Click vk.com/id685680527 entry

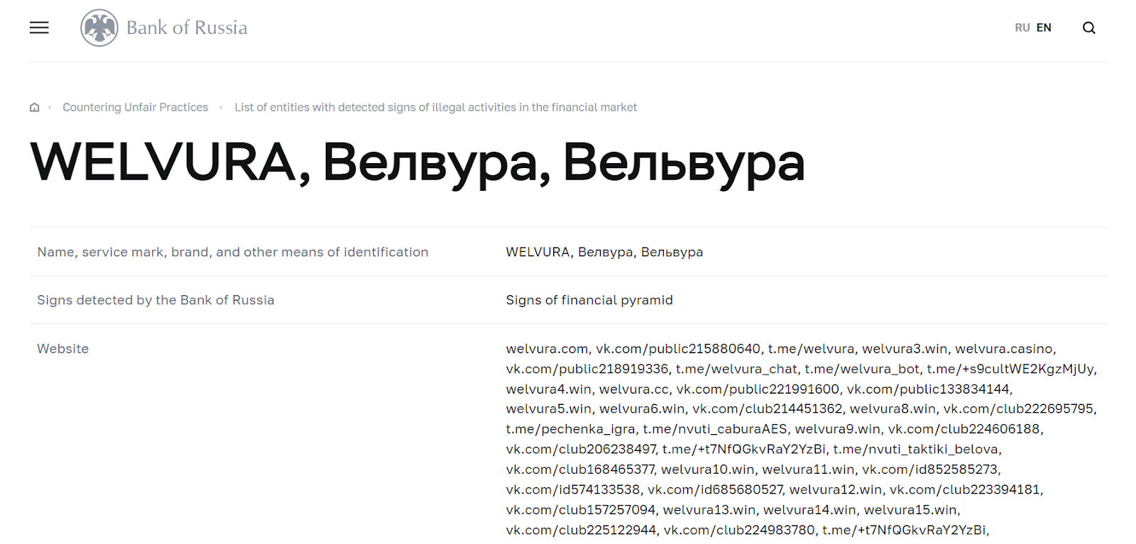[715, 489]
